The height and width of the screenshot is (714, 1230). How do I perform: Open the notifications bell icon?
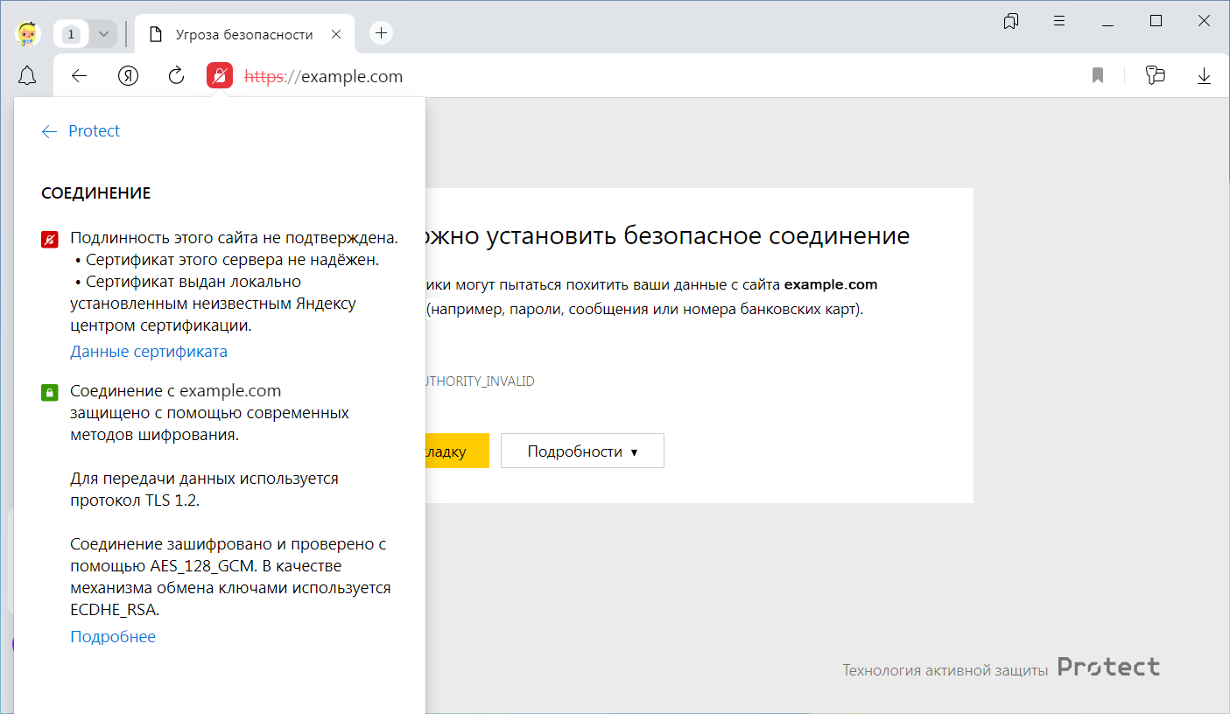click(x=27, y=76)
